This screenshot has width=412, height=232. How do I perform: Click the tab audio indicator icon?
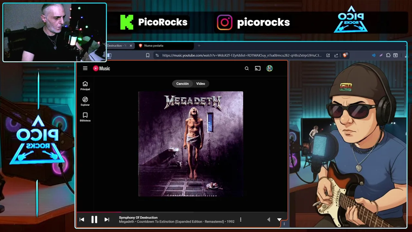pyautogui.click(x=374, y=55)
